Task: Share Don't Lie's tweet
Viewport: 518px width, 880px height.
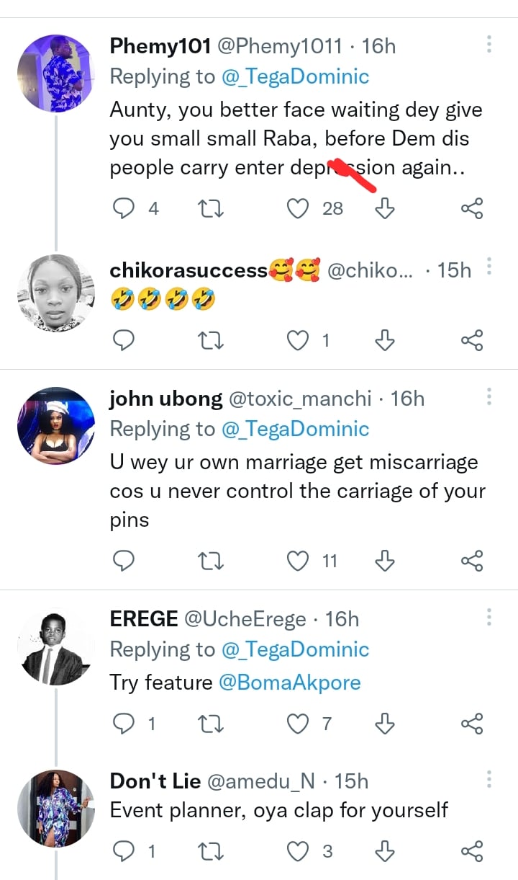Action: tap(471, 851)
